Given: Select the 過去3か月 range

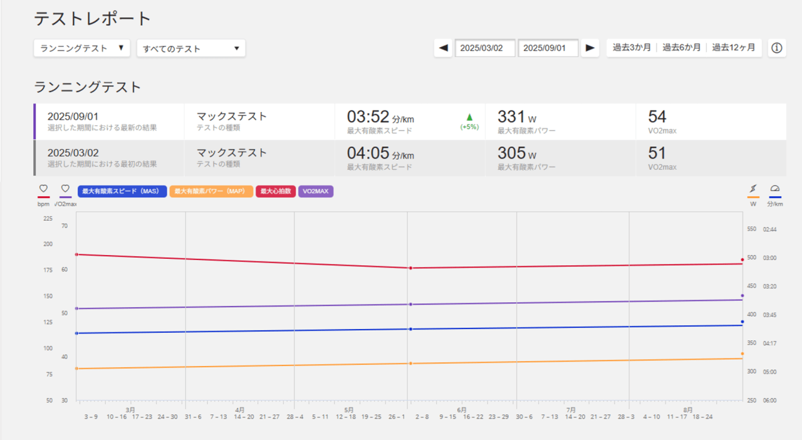Looking at the screenshot, I should (x=631, y=48).
